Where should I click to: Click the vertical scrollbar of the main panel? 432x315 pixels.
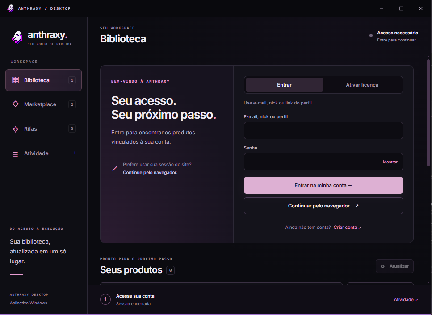[x=428, y=113]
